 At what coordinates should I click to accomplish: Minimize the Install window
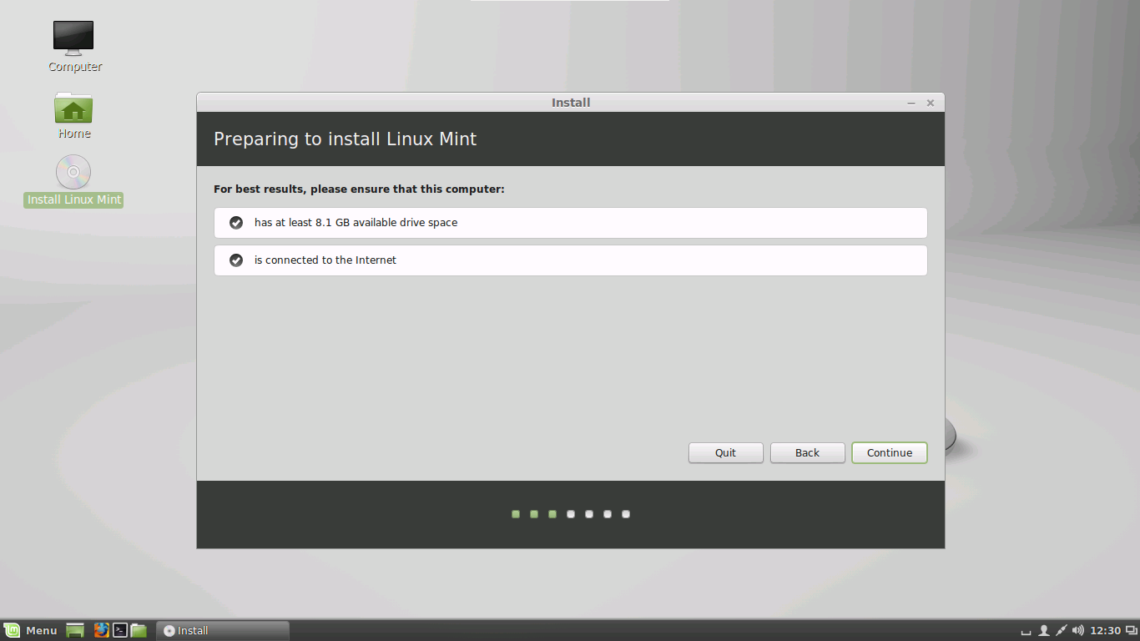911,103
